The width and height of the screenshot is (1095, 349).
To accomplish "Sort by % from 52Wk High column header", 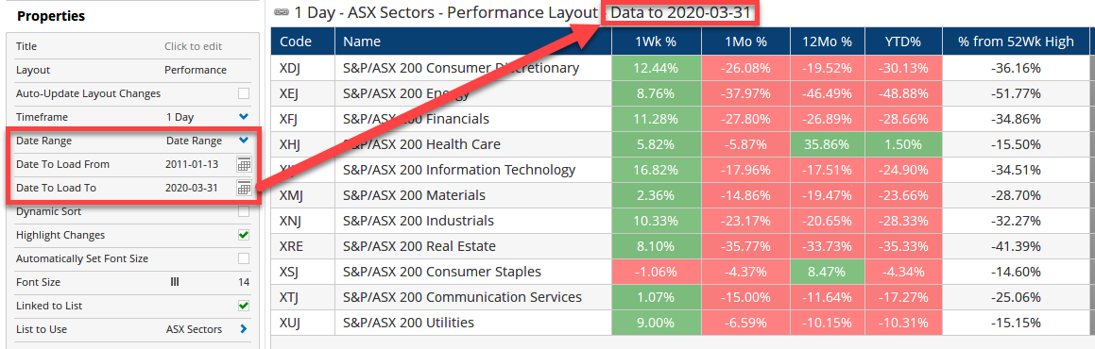I will tap(1016, 42).
